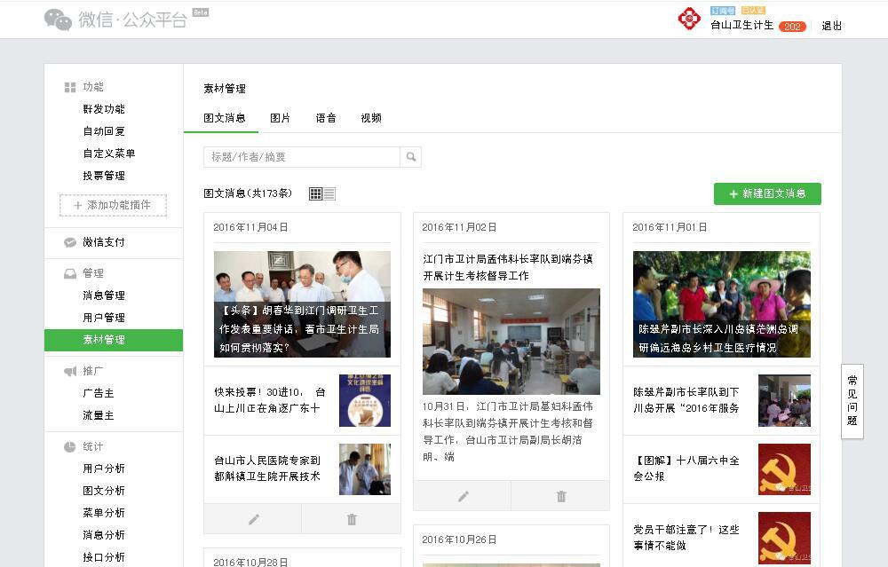The width and height of the screenshot is (888, 567).
Task: Click the search magnifier icon
Action: tap(410, 157)
